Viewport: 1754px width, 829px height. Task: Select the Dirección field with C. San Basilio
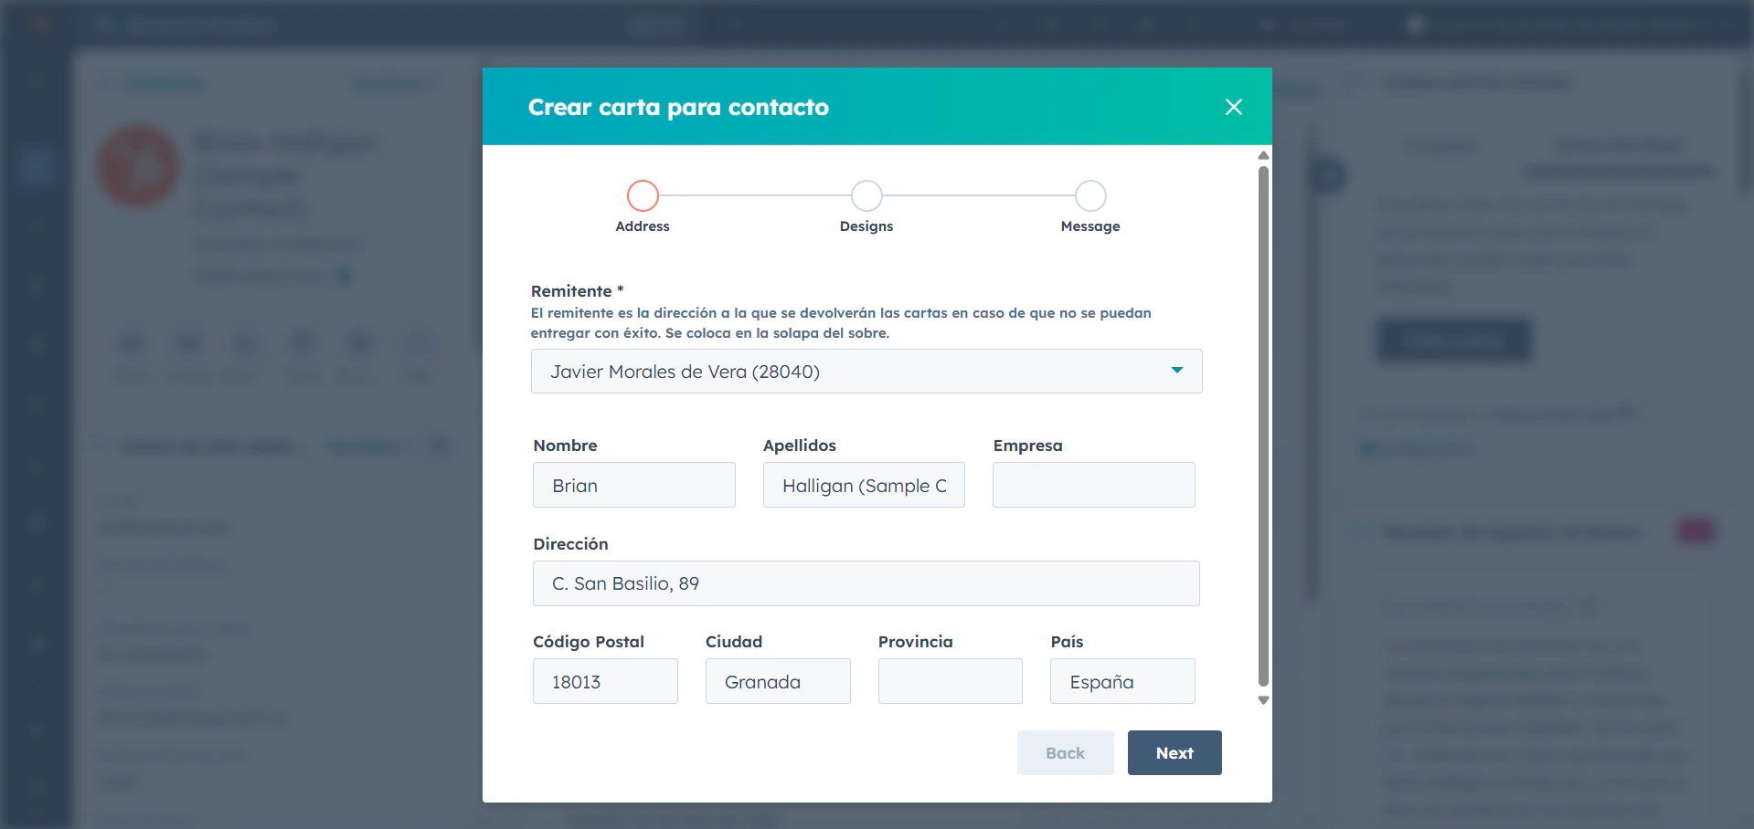tap(866, 582)
